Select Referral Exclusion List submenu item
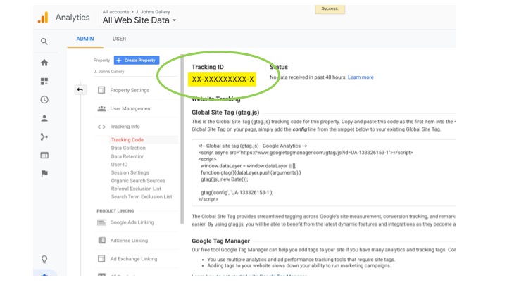The image size is (507, 285). [136, 189]
